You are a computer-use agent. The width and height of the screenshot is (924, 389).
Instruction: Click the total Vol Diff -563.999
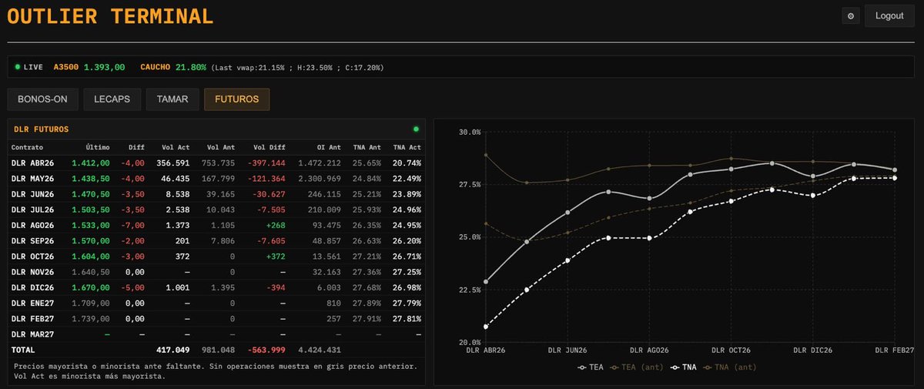[266, 350]
